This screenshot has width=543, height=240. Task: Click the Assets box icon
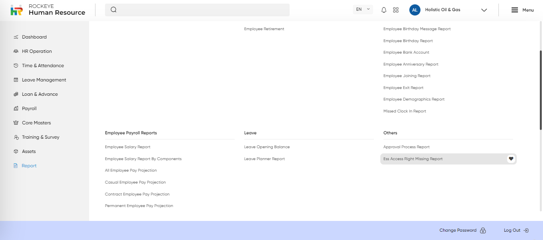pyautogui.click(x=16, y=151)
